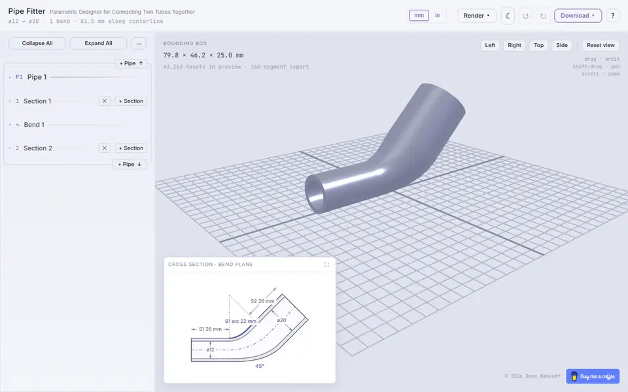Viewport: 628px width, 392px height.
Task: Click the B1 arc 22 mm label
Action: click(240, 321)
